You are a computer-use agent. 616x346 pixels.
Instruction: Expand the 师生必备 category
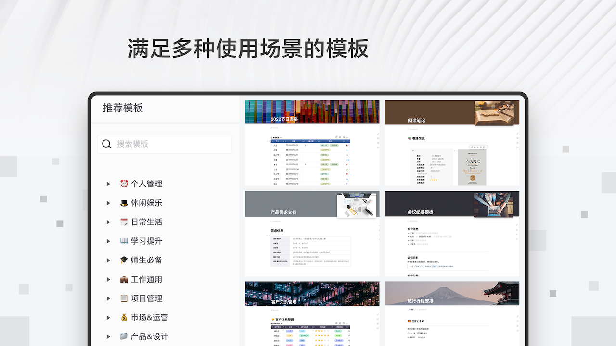click(108, 260)
